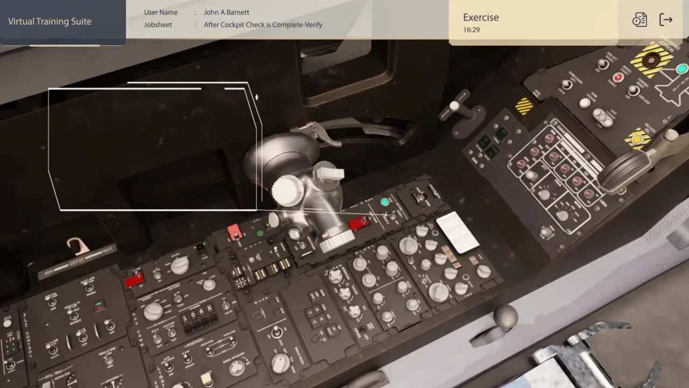Click the red warning button on gear panel

coord(618,77)
